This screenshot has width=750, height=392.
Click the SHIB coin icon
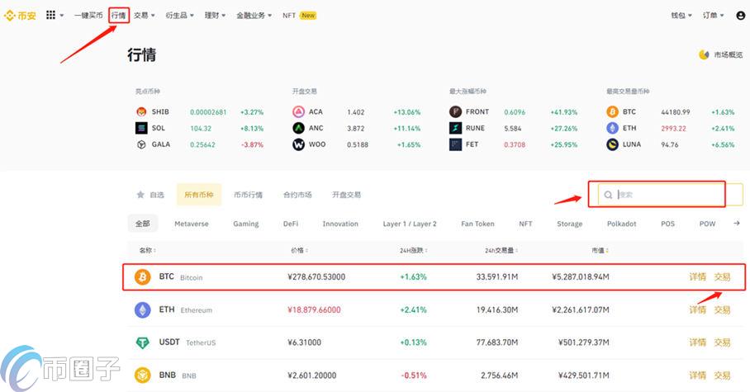140,112
